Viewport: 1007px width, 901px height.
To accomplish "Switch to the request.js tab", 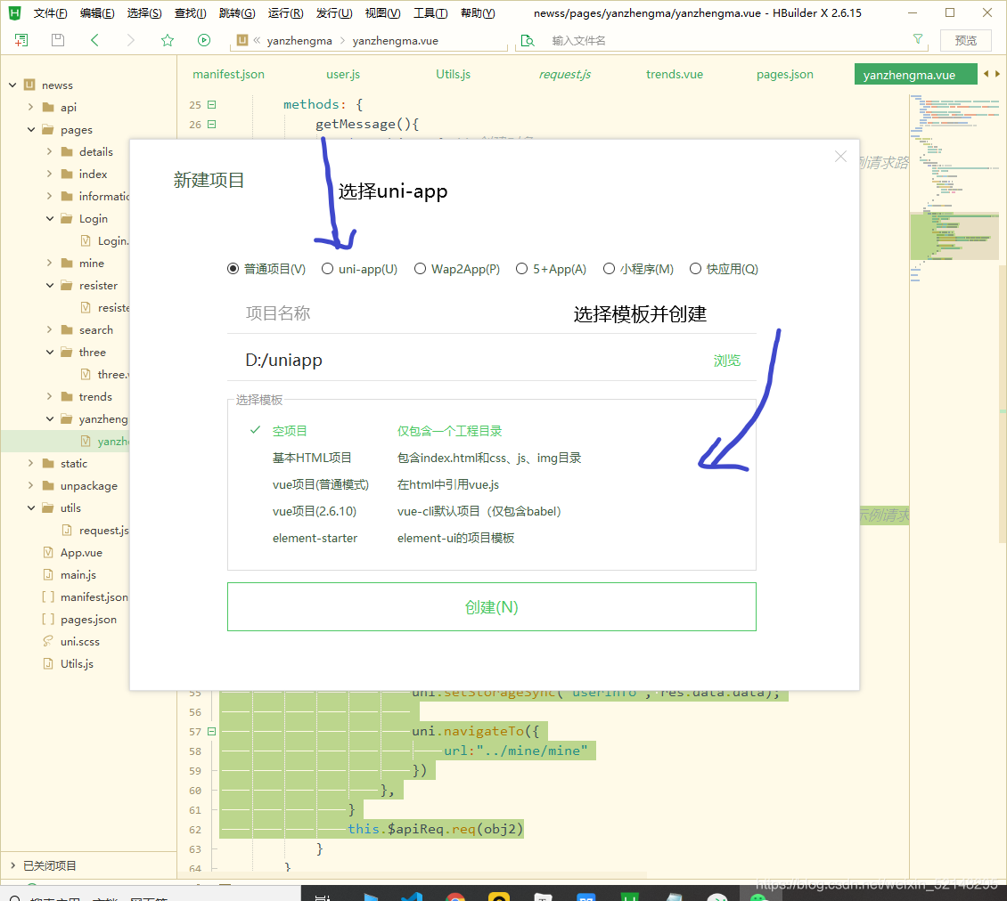I will click(x=565, y=75).
